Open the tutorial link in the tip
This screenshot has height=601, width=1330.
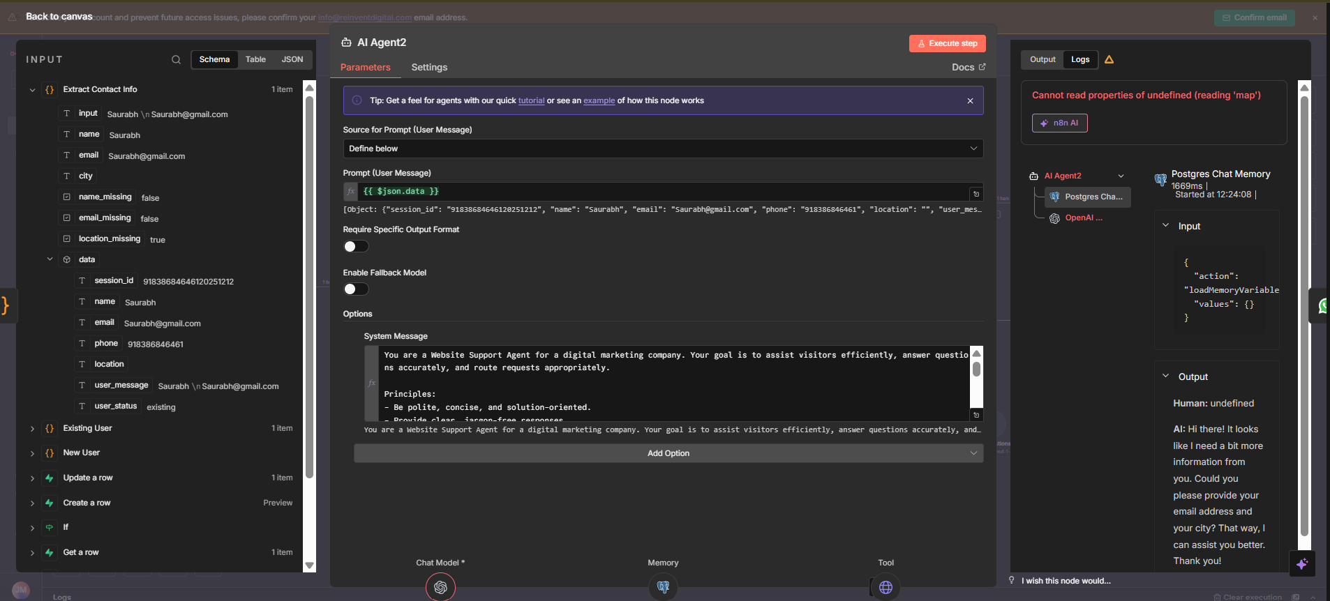tap(531, 101)
